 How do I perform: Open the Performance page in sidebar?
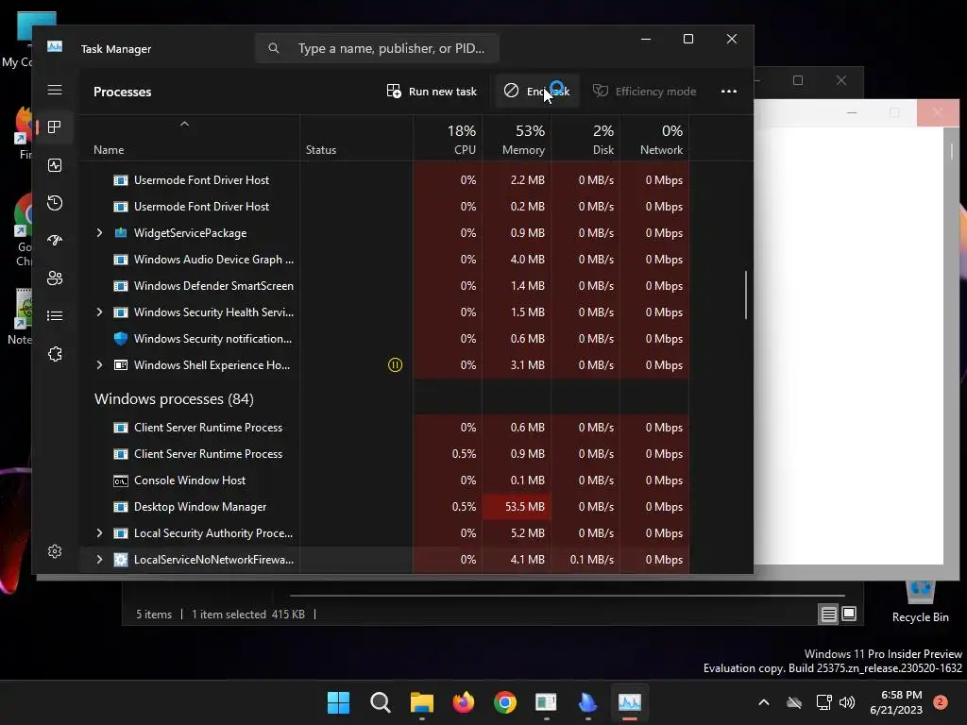[x=55, y=165]
